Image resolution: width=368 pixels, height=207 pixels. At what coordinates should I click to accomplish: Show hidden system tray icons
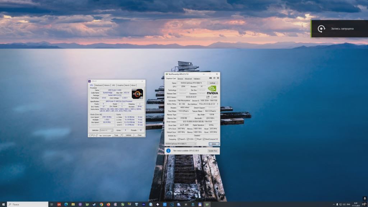334,204
